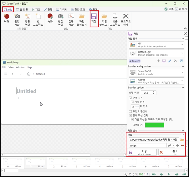Toggle 다음 픽셀을 크로마 키로 교체 checkbox
This screenshot has width=189, height=177.
[132, 120]
